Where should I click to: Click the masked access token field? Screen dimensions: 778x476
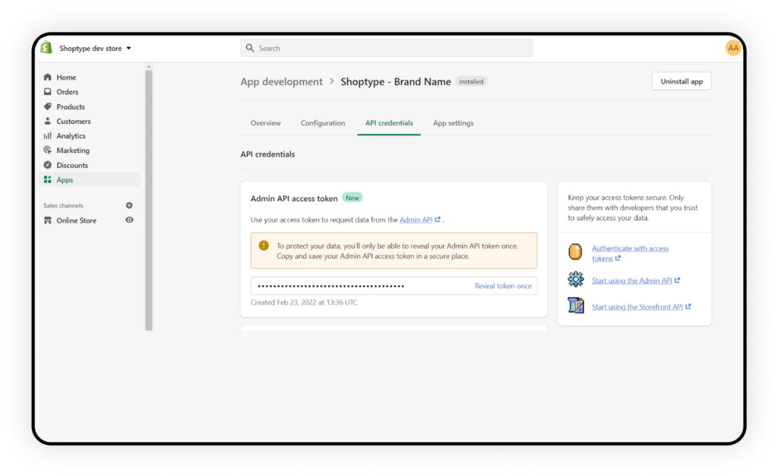[394, 286]
